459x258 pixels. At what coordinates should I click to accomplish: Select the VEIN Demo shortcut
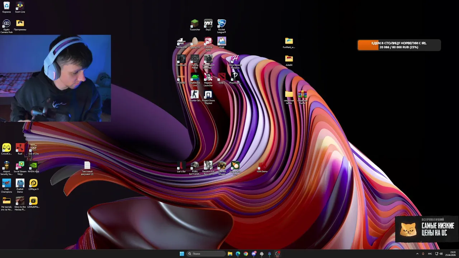[x=262, y=167]
